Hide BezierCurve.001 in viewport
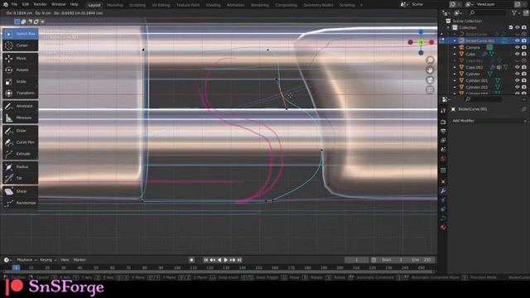 click(517, 41)
